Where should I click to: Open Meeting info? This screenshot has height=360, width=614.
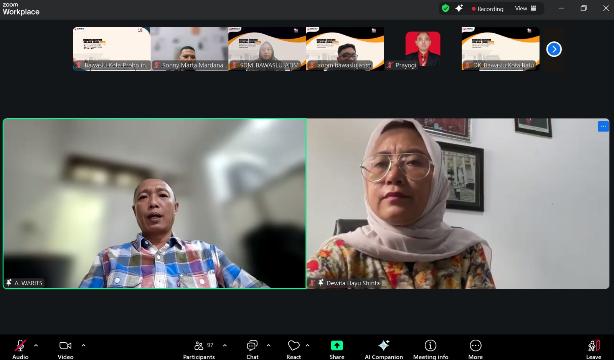(431, 349)
